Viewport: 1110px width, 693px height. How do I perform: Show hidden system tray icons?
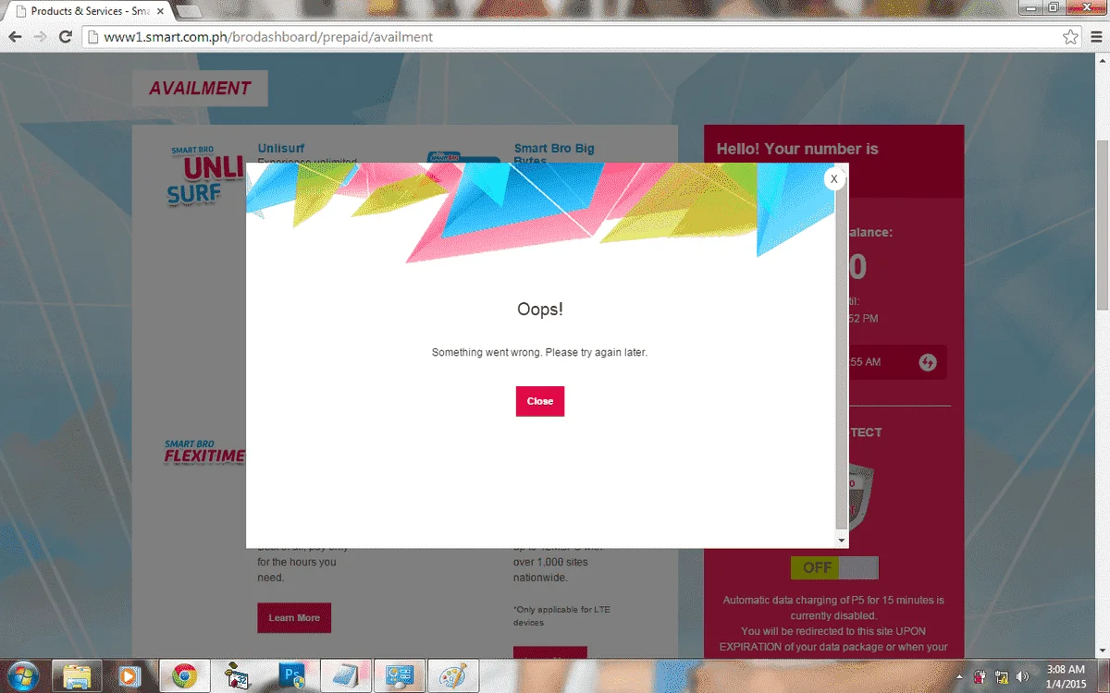click(960, 676)
